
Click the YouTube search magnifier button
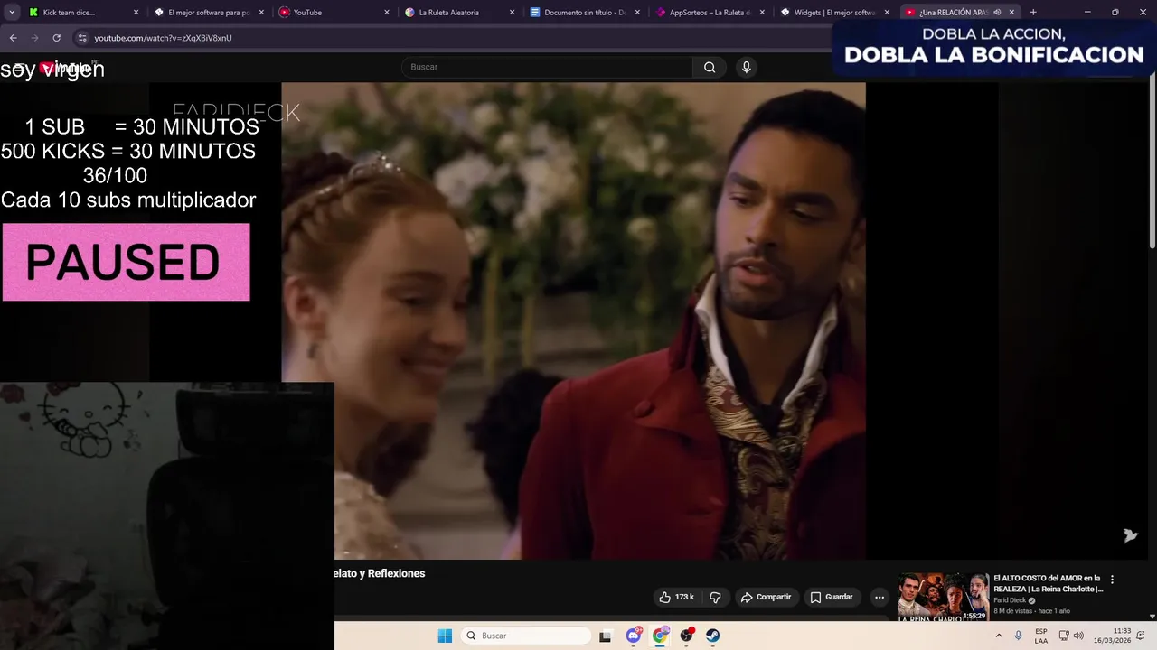(x=710, y=67)
